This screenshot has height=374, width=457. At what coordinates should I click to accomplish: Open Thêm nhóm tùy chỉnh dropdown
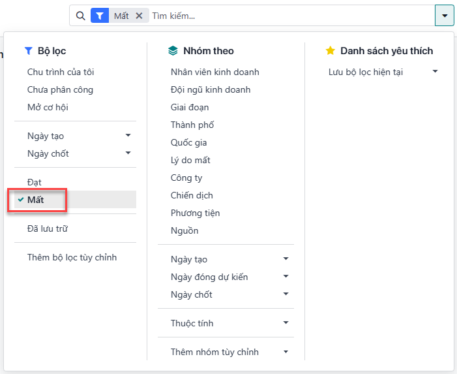point(226,352)
